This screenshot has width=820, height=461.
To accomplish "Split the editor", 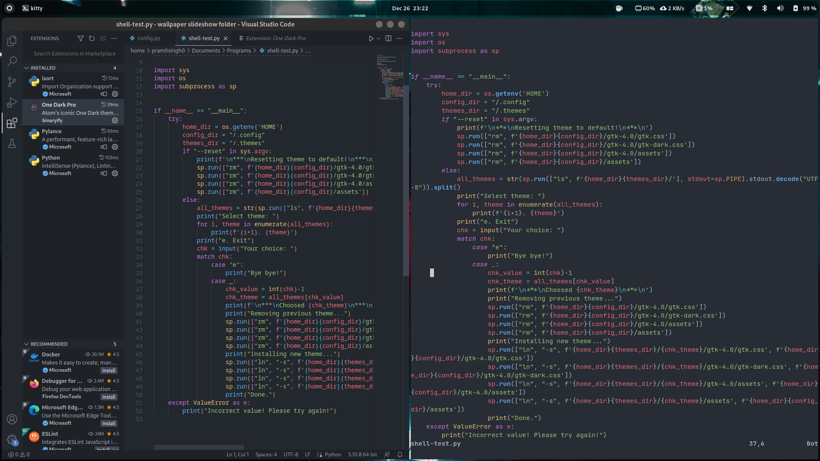I will click(388, 38).
